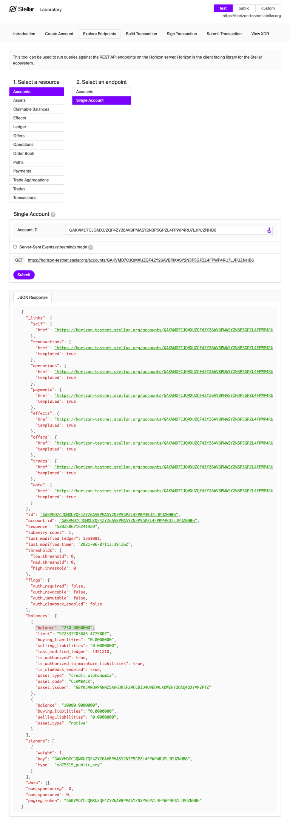The image size is (290, 827).
Task: Click the "id" account link value
Action: click(x=109, y=515)
